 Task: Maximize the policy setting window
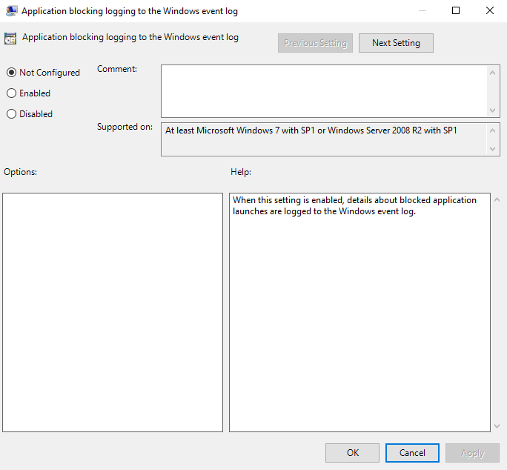point(456,11)
